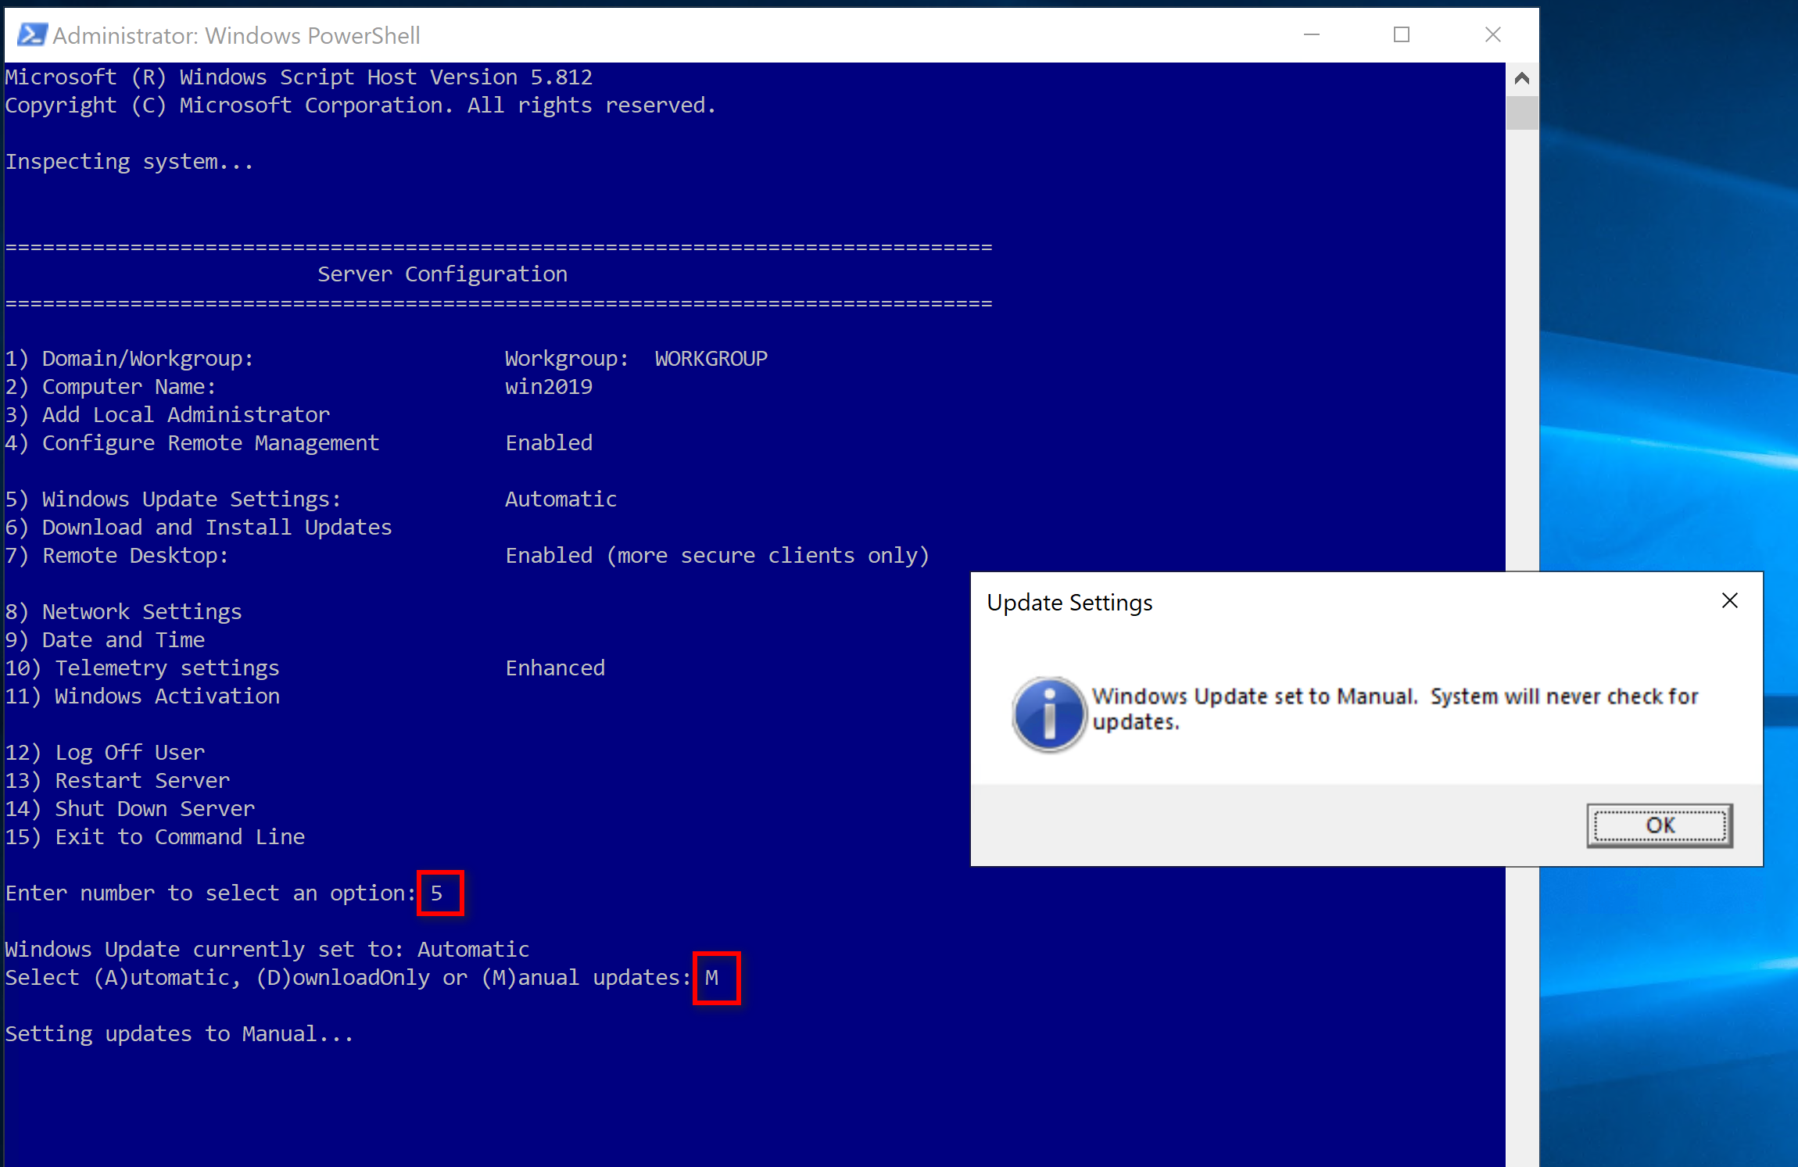Click the highlighted option number 5
This screenshot has height=1167, width=1798.
438,893
